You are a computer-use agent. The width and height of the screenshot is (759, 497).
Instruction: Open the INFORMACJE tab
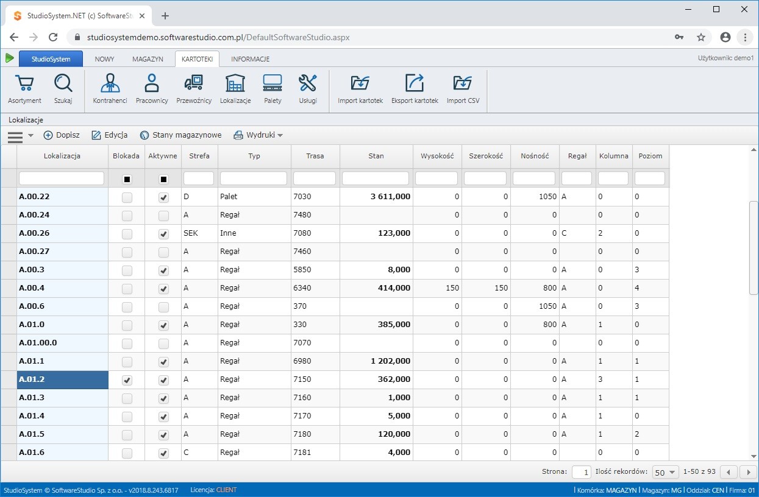(250, 59)
